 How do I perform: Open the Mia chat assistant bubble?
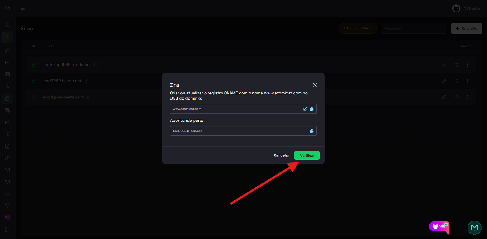click(439, 227)
